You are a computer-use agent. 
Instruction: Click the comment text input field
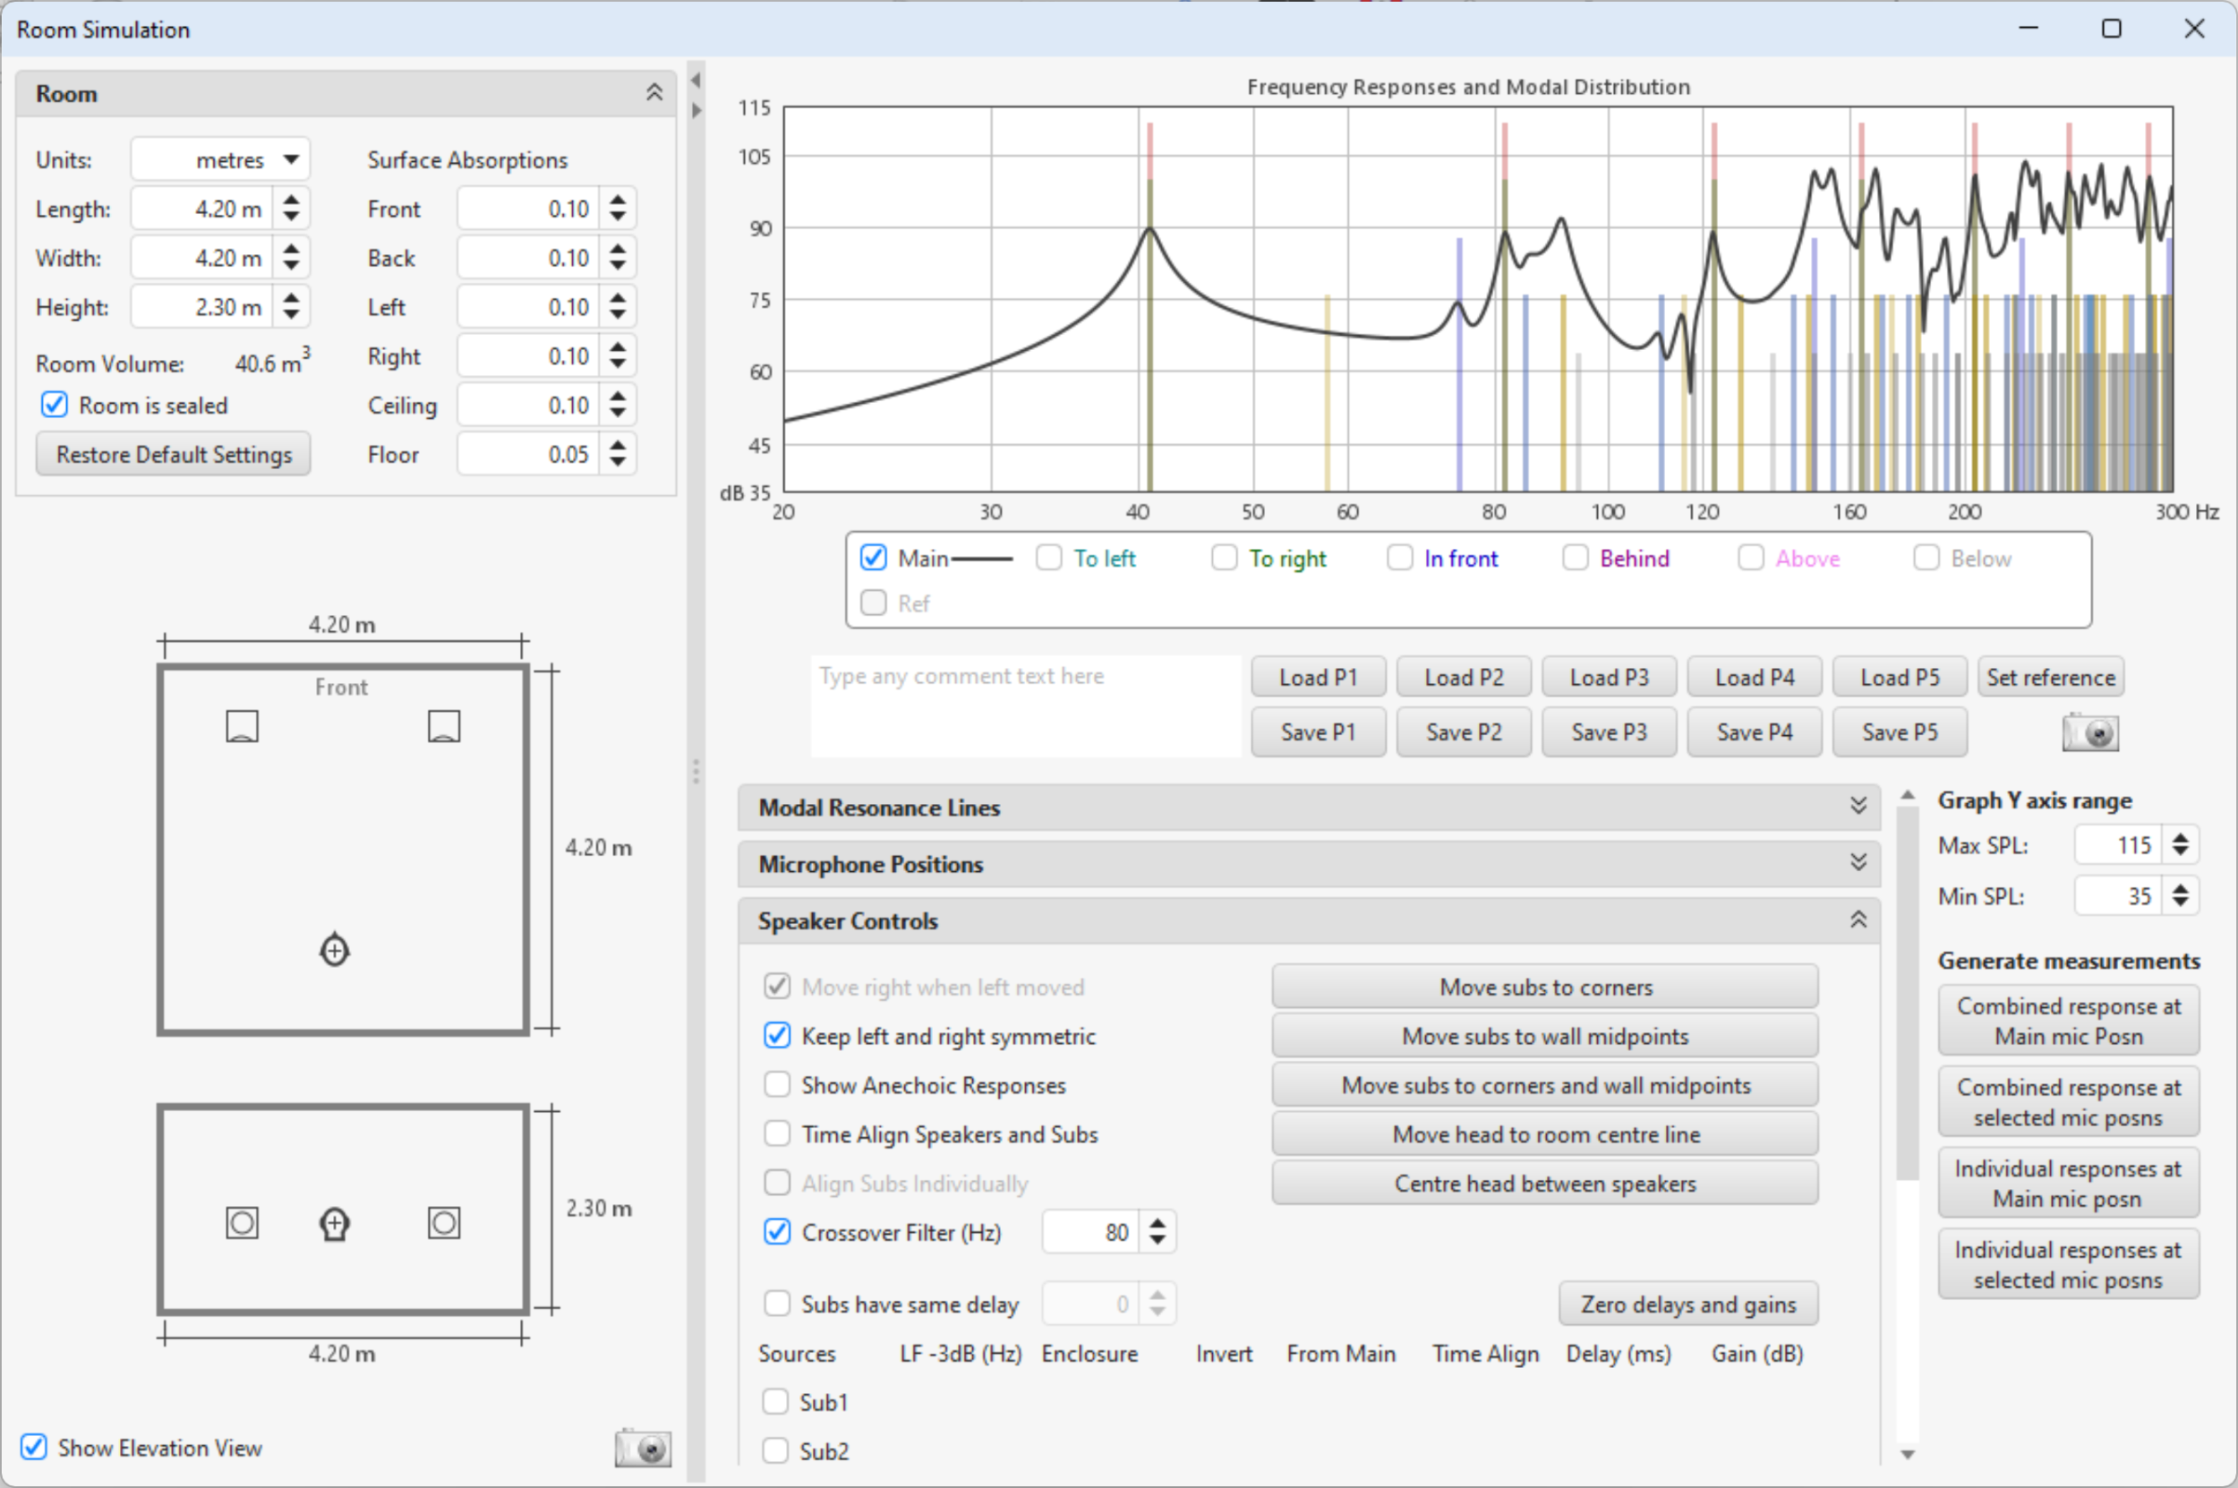point(1025,706)
